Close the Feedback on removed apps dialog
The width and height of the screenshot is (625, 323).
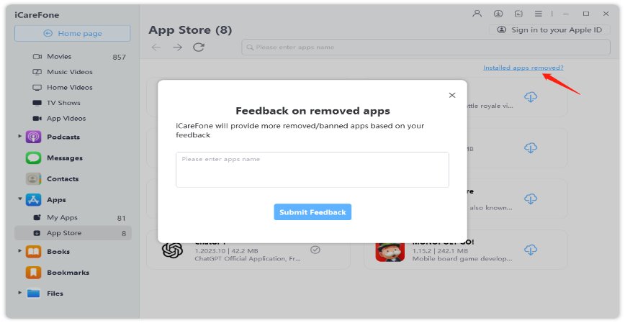tap(452, 95)
